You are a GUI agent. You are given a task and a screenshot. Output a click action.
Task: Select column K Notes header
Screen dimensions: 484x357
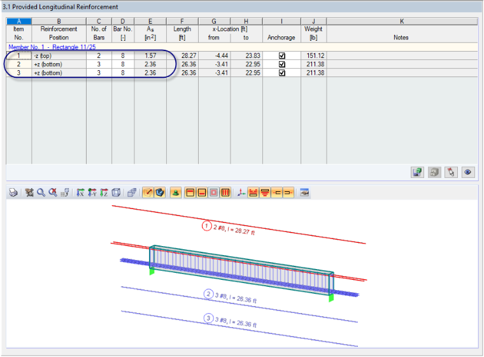(x=402, y=21)
